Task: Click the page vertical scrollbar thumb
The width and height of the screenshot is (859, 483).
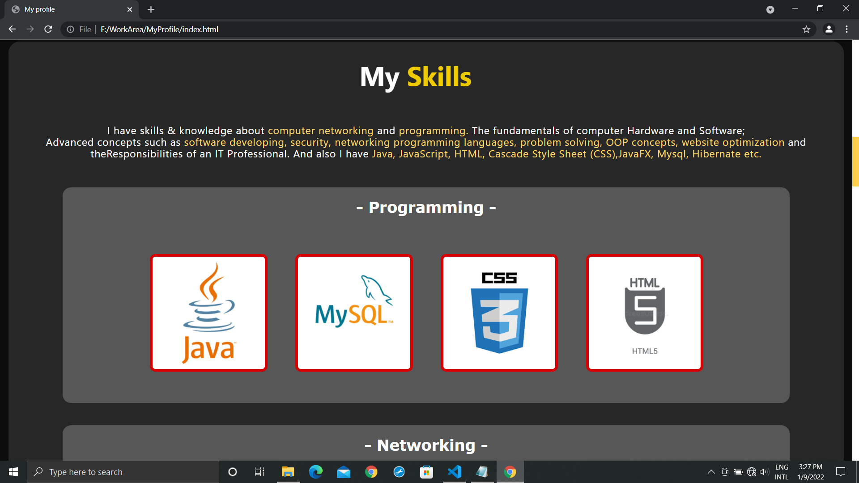Action: pyautogui.click(x=855, y=161)
